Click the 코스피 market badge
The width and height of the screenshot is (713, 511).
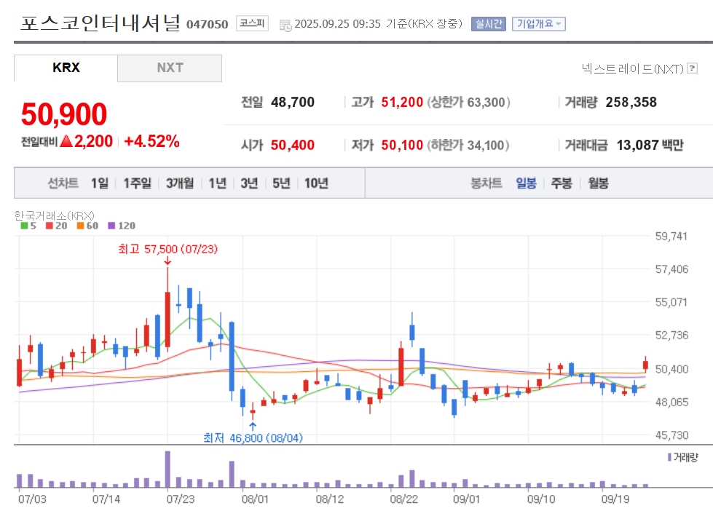253,23
